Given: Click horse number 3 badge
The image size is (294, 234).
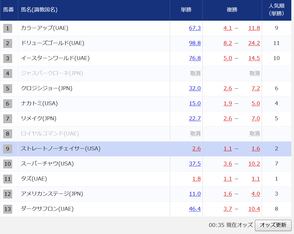Looking at the screenshot, I should tap(8, 58).
